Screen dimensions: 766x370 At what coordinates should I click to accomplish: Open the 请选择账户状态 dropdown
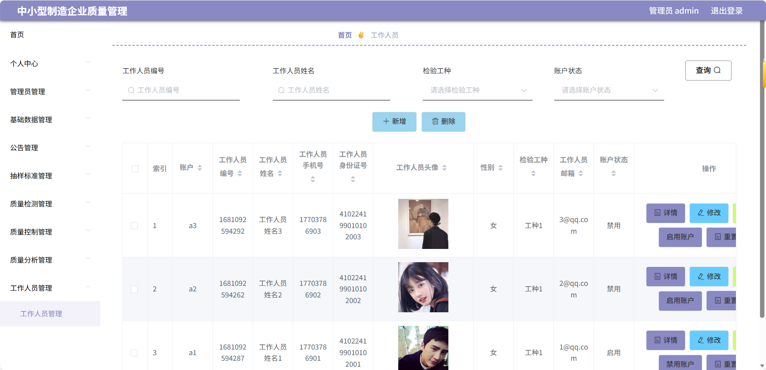609,90
